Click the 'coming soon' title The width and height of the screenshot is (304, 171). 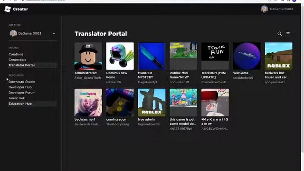click(x=116, y=119)
